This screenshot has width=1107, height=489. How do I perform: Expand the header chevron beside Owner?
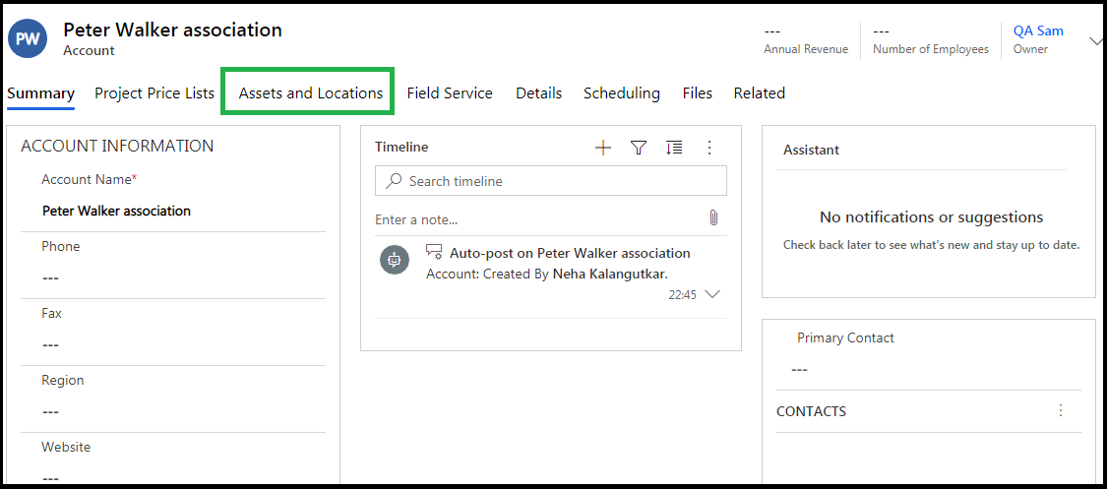click(1095, 41)
